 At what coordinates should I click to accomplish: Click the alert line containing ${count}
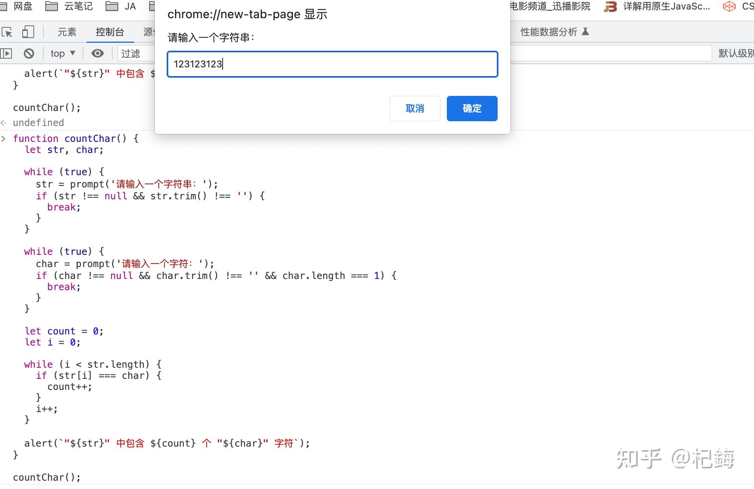point(167,443)
